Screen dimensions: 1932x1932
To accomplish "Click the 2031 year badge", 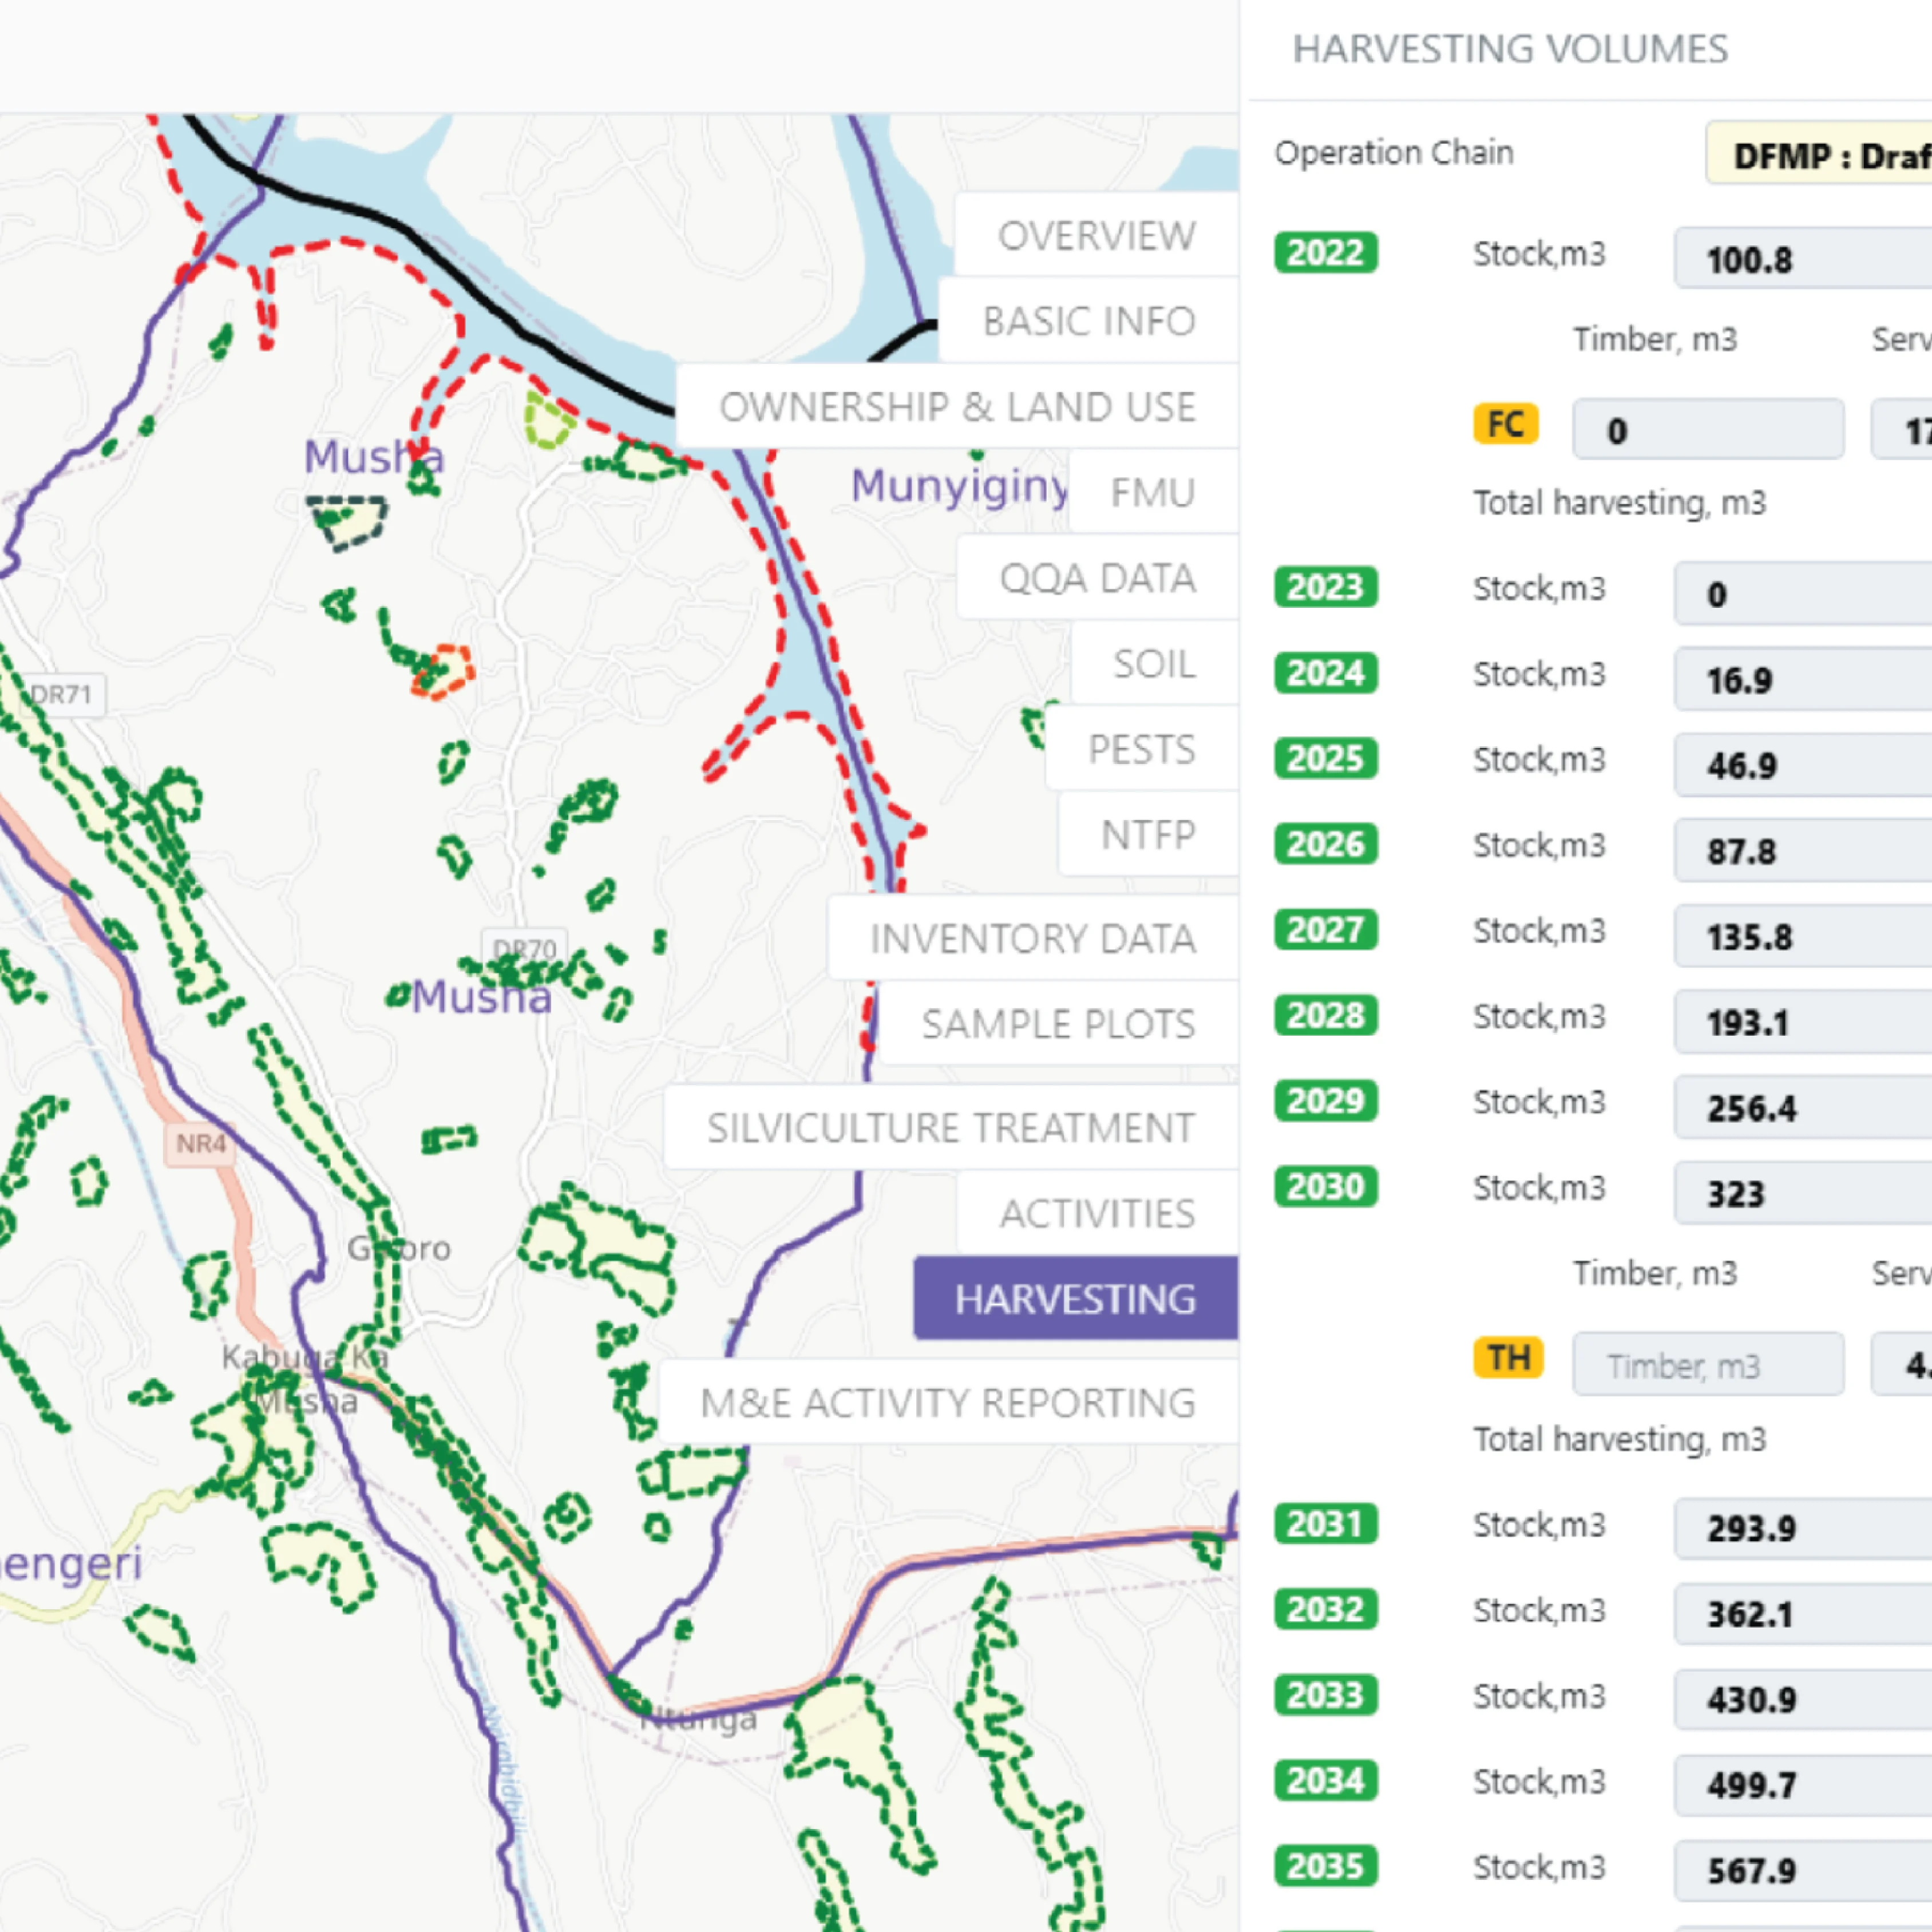I will pos(1325,1524).
